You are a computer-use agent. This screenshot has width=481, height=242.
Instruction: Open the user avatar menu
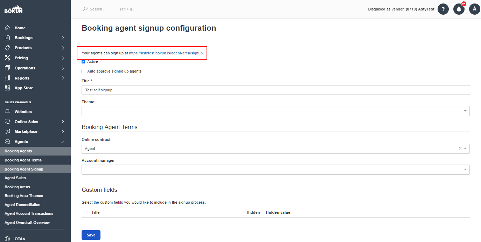point(475,9)
